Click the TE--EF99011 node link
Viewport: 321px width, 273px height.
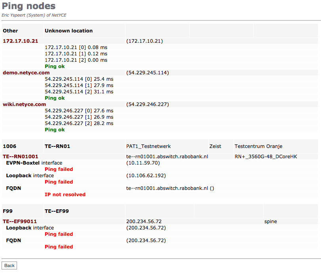[x=20, y=221]
